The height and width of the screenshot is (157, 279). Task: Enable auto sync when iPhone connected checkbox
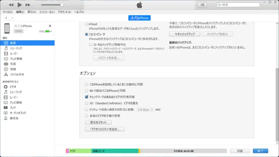pos(86,84)
